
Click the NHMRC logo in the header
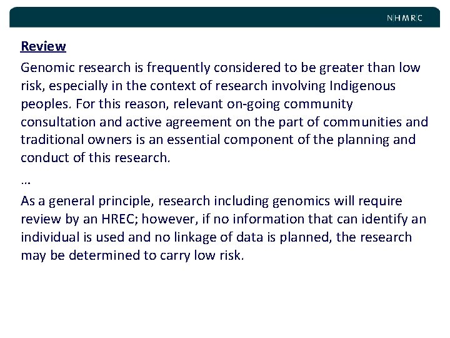[404, 18]
